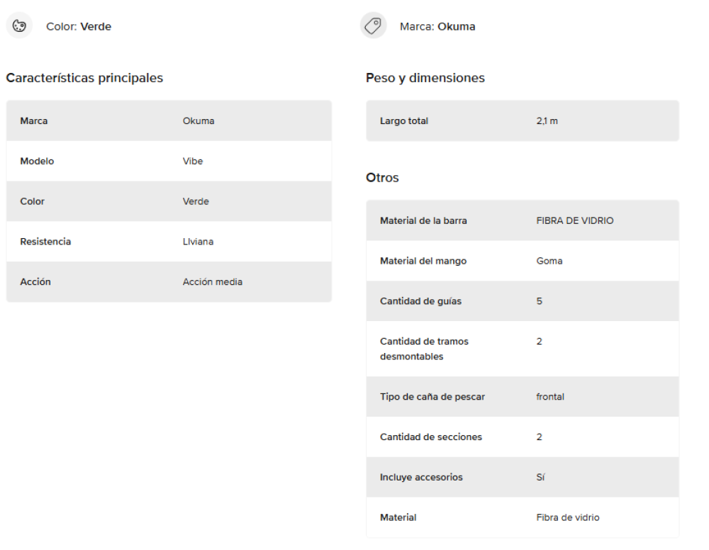The width and height of the screenshot is (709, 550).
Task: Click the Material del mango value Goma
Action: pos(549,261)
